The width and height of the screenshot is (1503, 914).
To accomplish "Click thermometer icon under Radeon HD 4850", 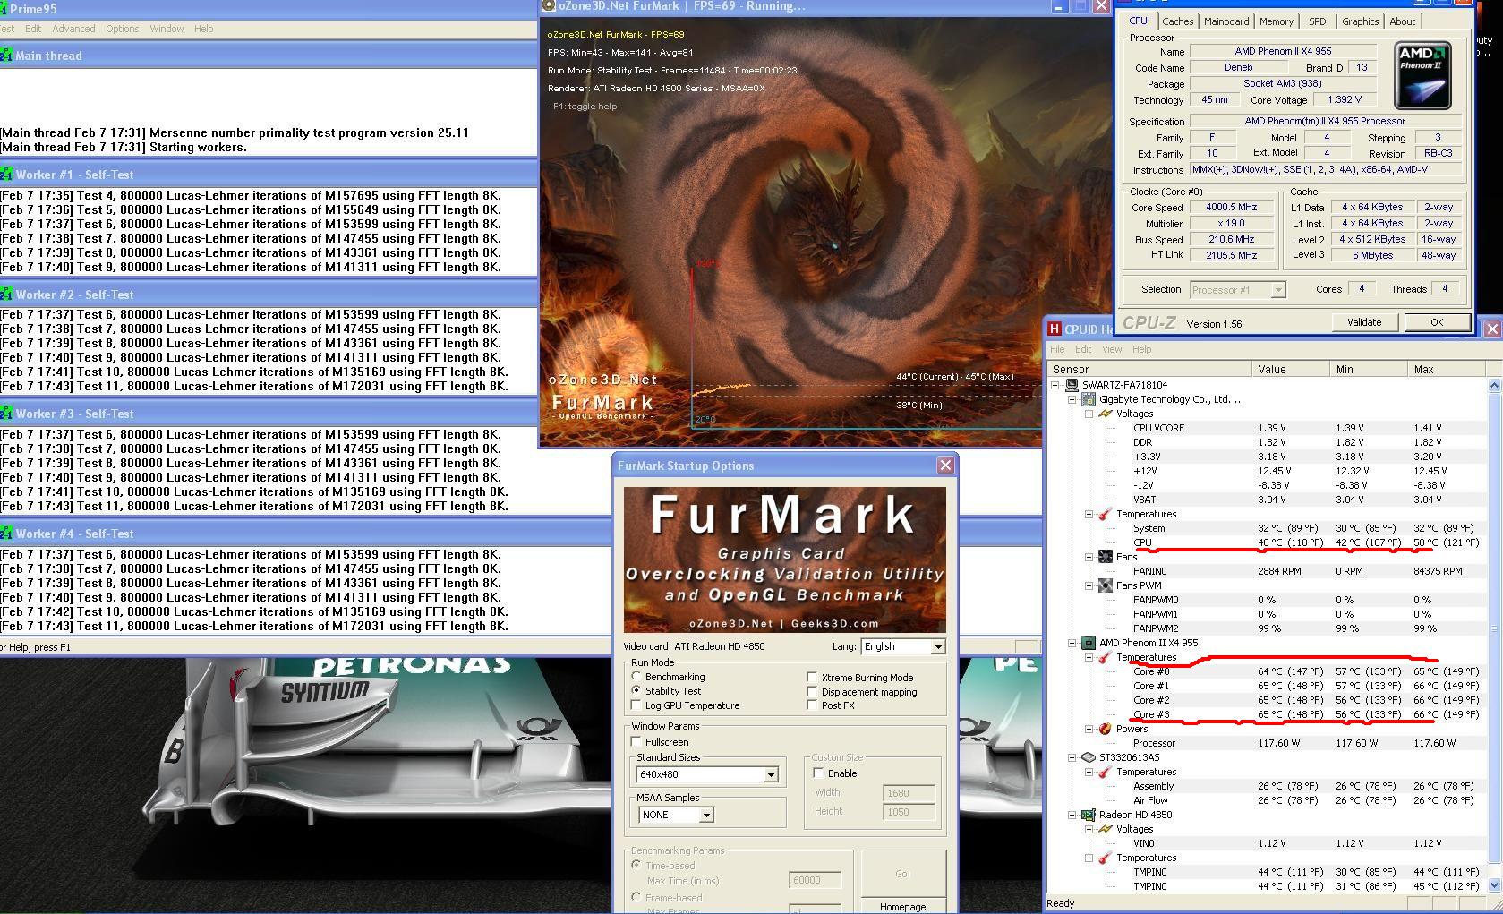I will [1106, 858].
